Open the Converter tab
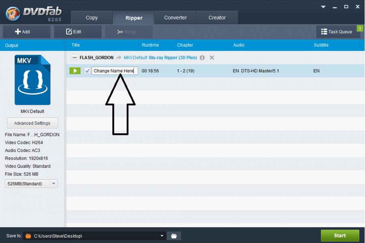 [x=175, y=17]
